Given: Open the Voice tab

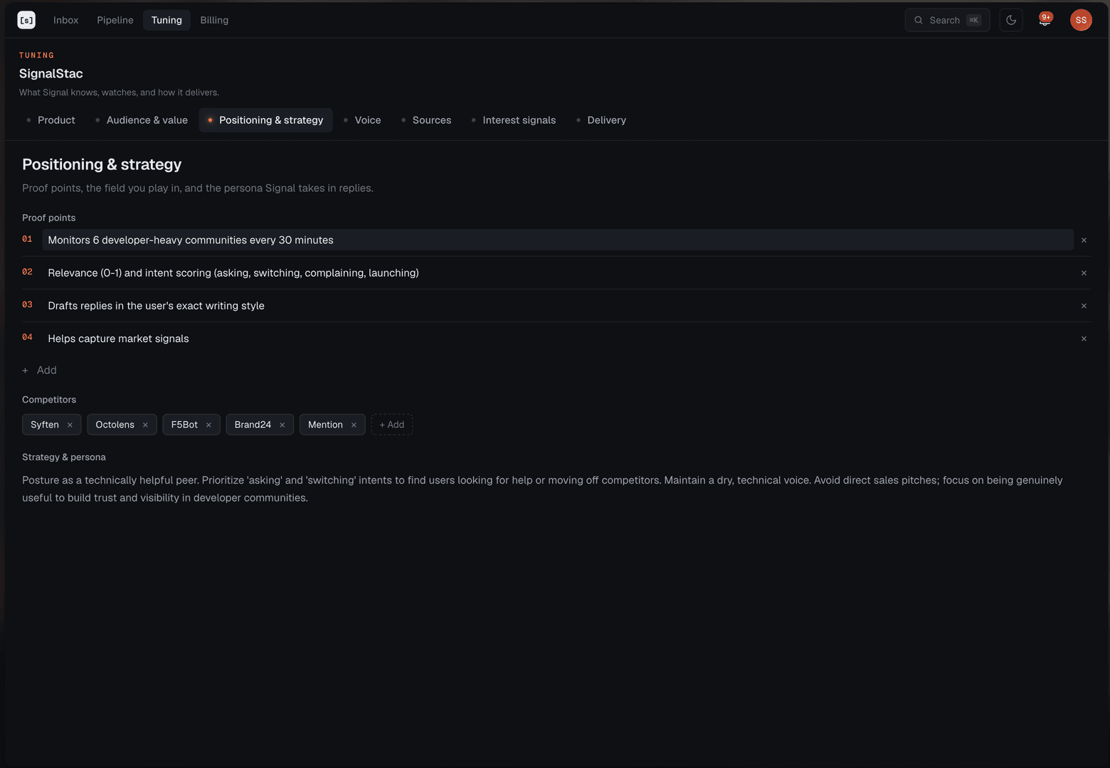Looking at the screenshot, I should 362,120.
